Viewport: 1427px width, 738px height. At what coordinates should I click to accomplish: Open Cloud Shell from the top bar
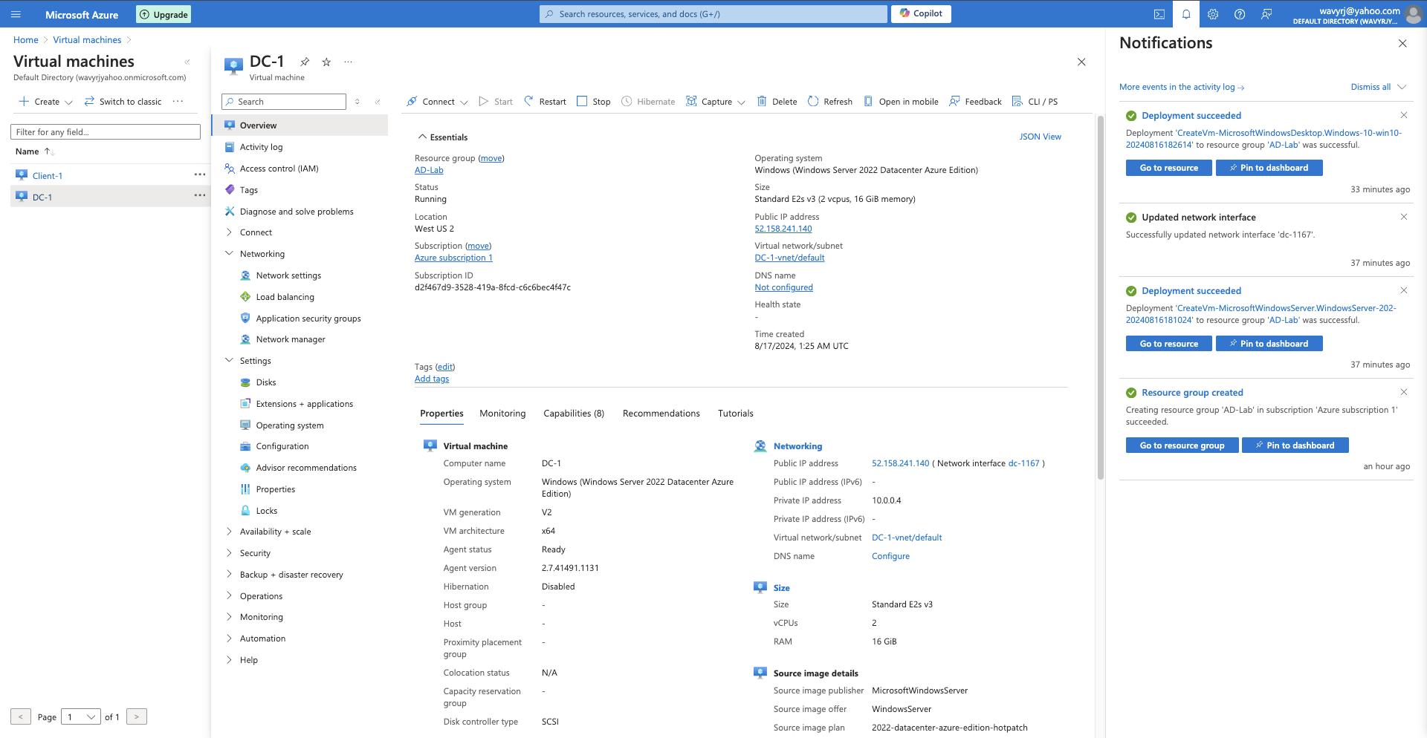point(1159,14)
